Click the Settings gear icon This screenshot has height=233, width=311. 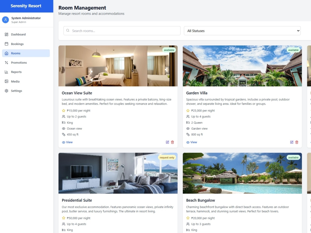[x=6, y=91]
